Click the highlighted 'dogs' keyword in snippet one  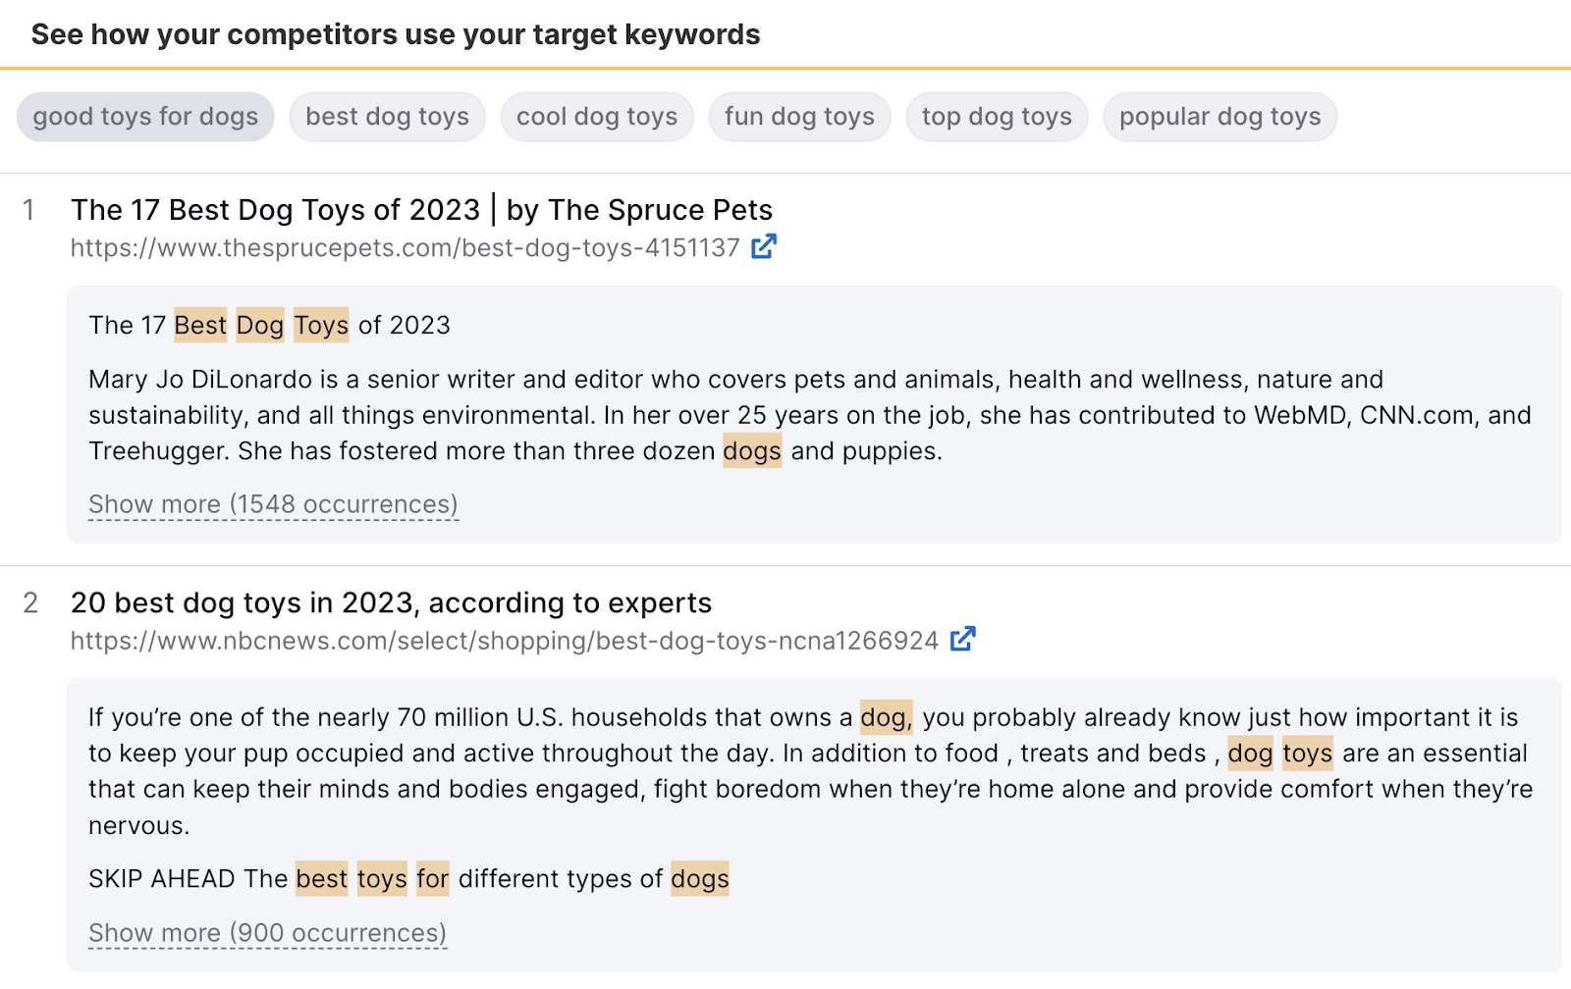tap(751, 450)
